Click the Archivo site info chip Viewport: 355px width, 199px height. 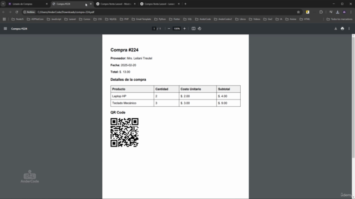pyautogui.click(x=29, y=12)
